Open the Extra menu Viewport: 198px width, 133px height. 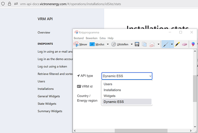102,38
